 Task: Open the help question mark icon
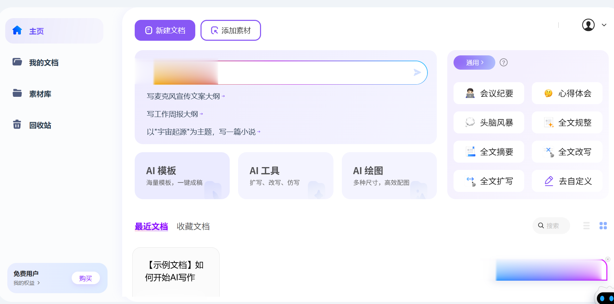(x=503, y=62)
